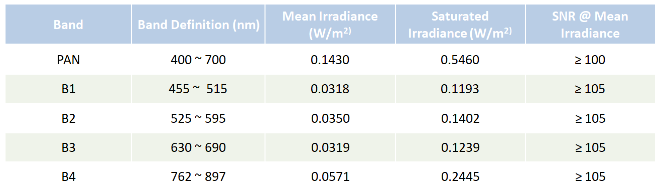Select the PAN band cell
Viewport: 658px width, 195px height.
click(x=68, y=60)
